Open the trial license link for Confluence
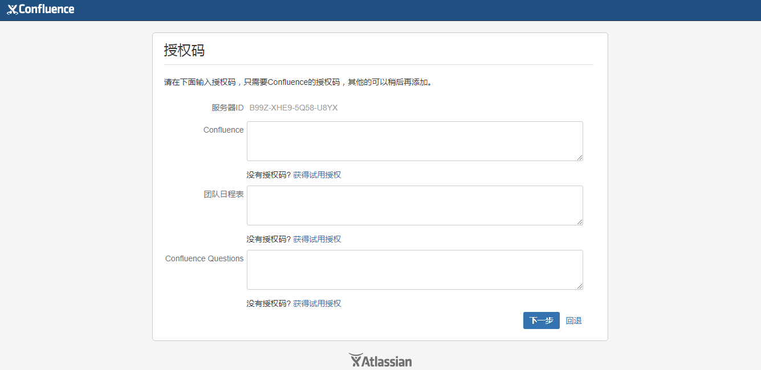Viewport: 761px width, 370px height. point(318,175)
